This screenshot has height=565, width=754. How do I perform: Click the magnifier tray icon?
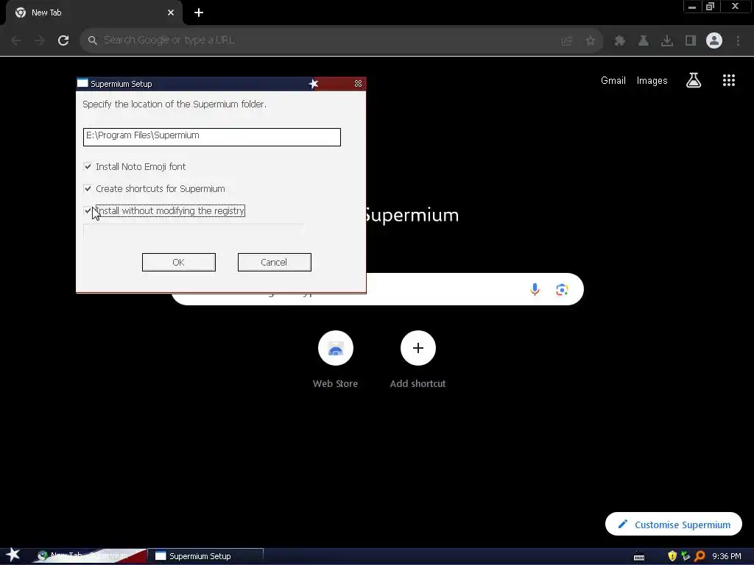click(x=700, y=556)
